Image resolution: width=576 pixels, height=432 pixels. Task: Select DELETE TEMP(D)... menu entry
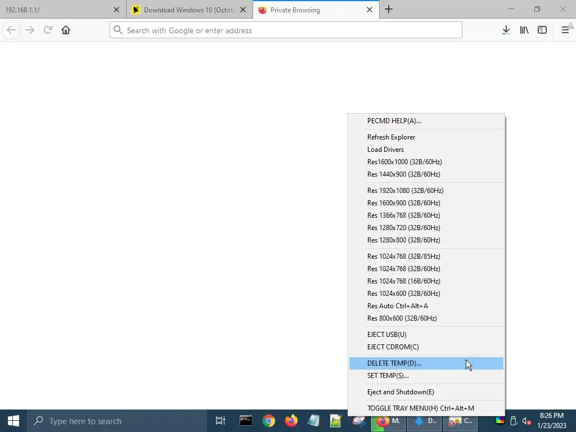[426, 363]
